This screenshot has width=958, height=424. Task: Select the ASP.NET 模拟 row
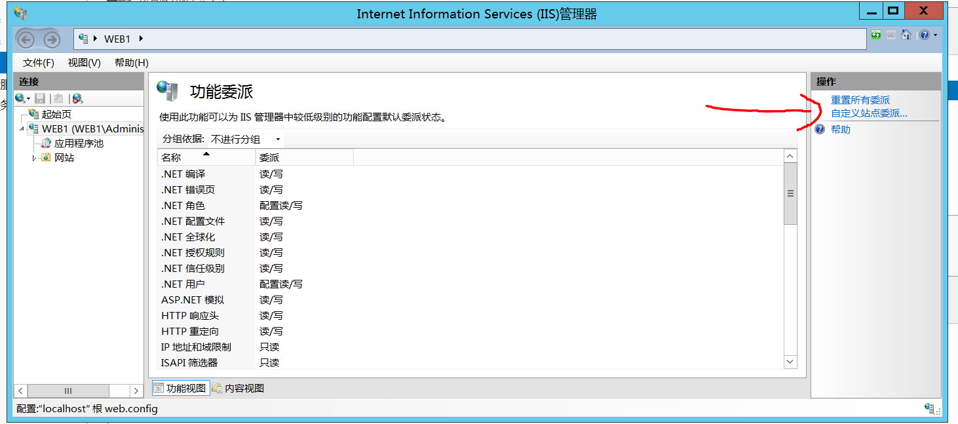(470, 299)
